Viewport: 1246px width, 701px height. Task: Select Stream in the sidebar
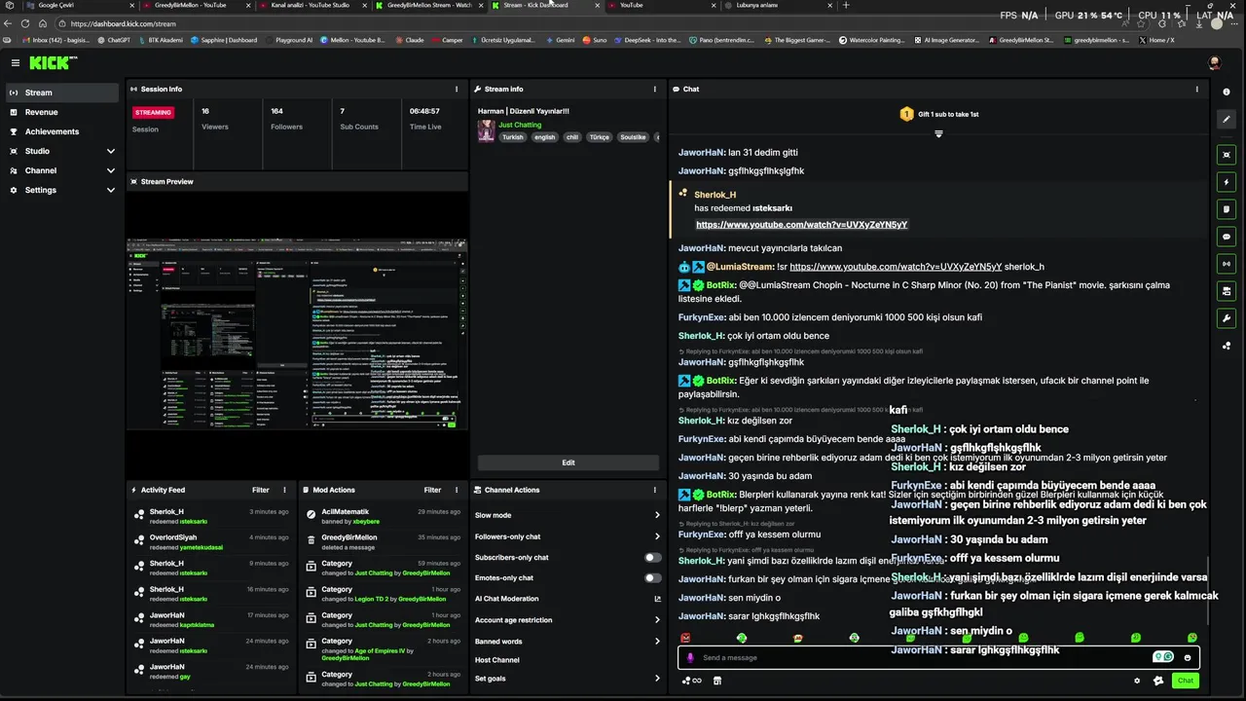coord(63,92)
